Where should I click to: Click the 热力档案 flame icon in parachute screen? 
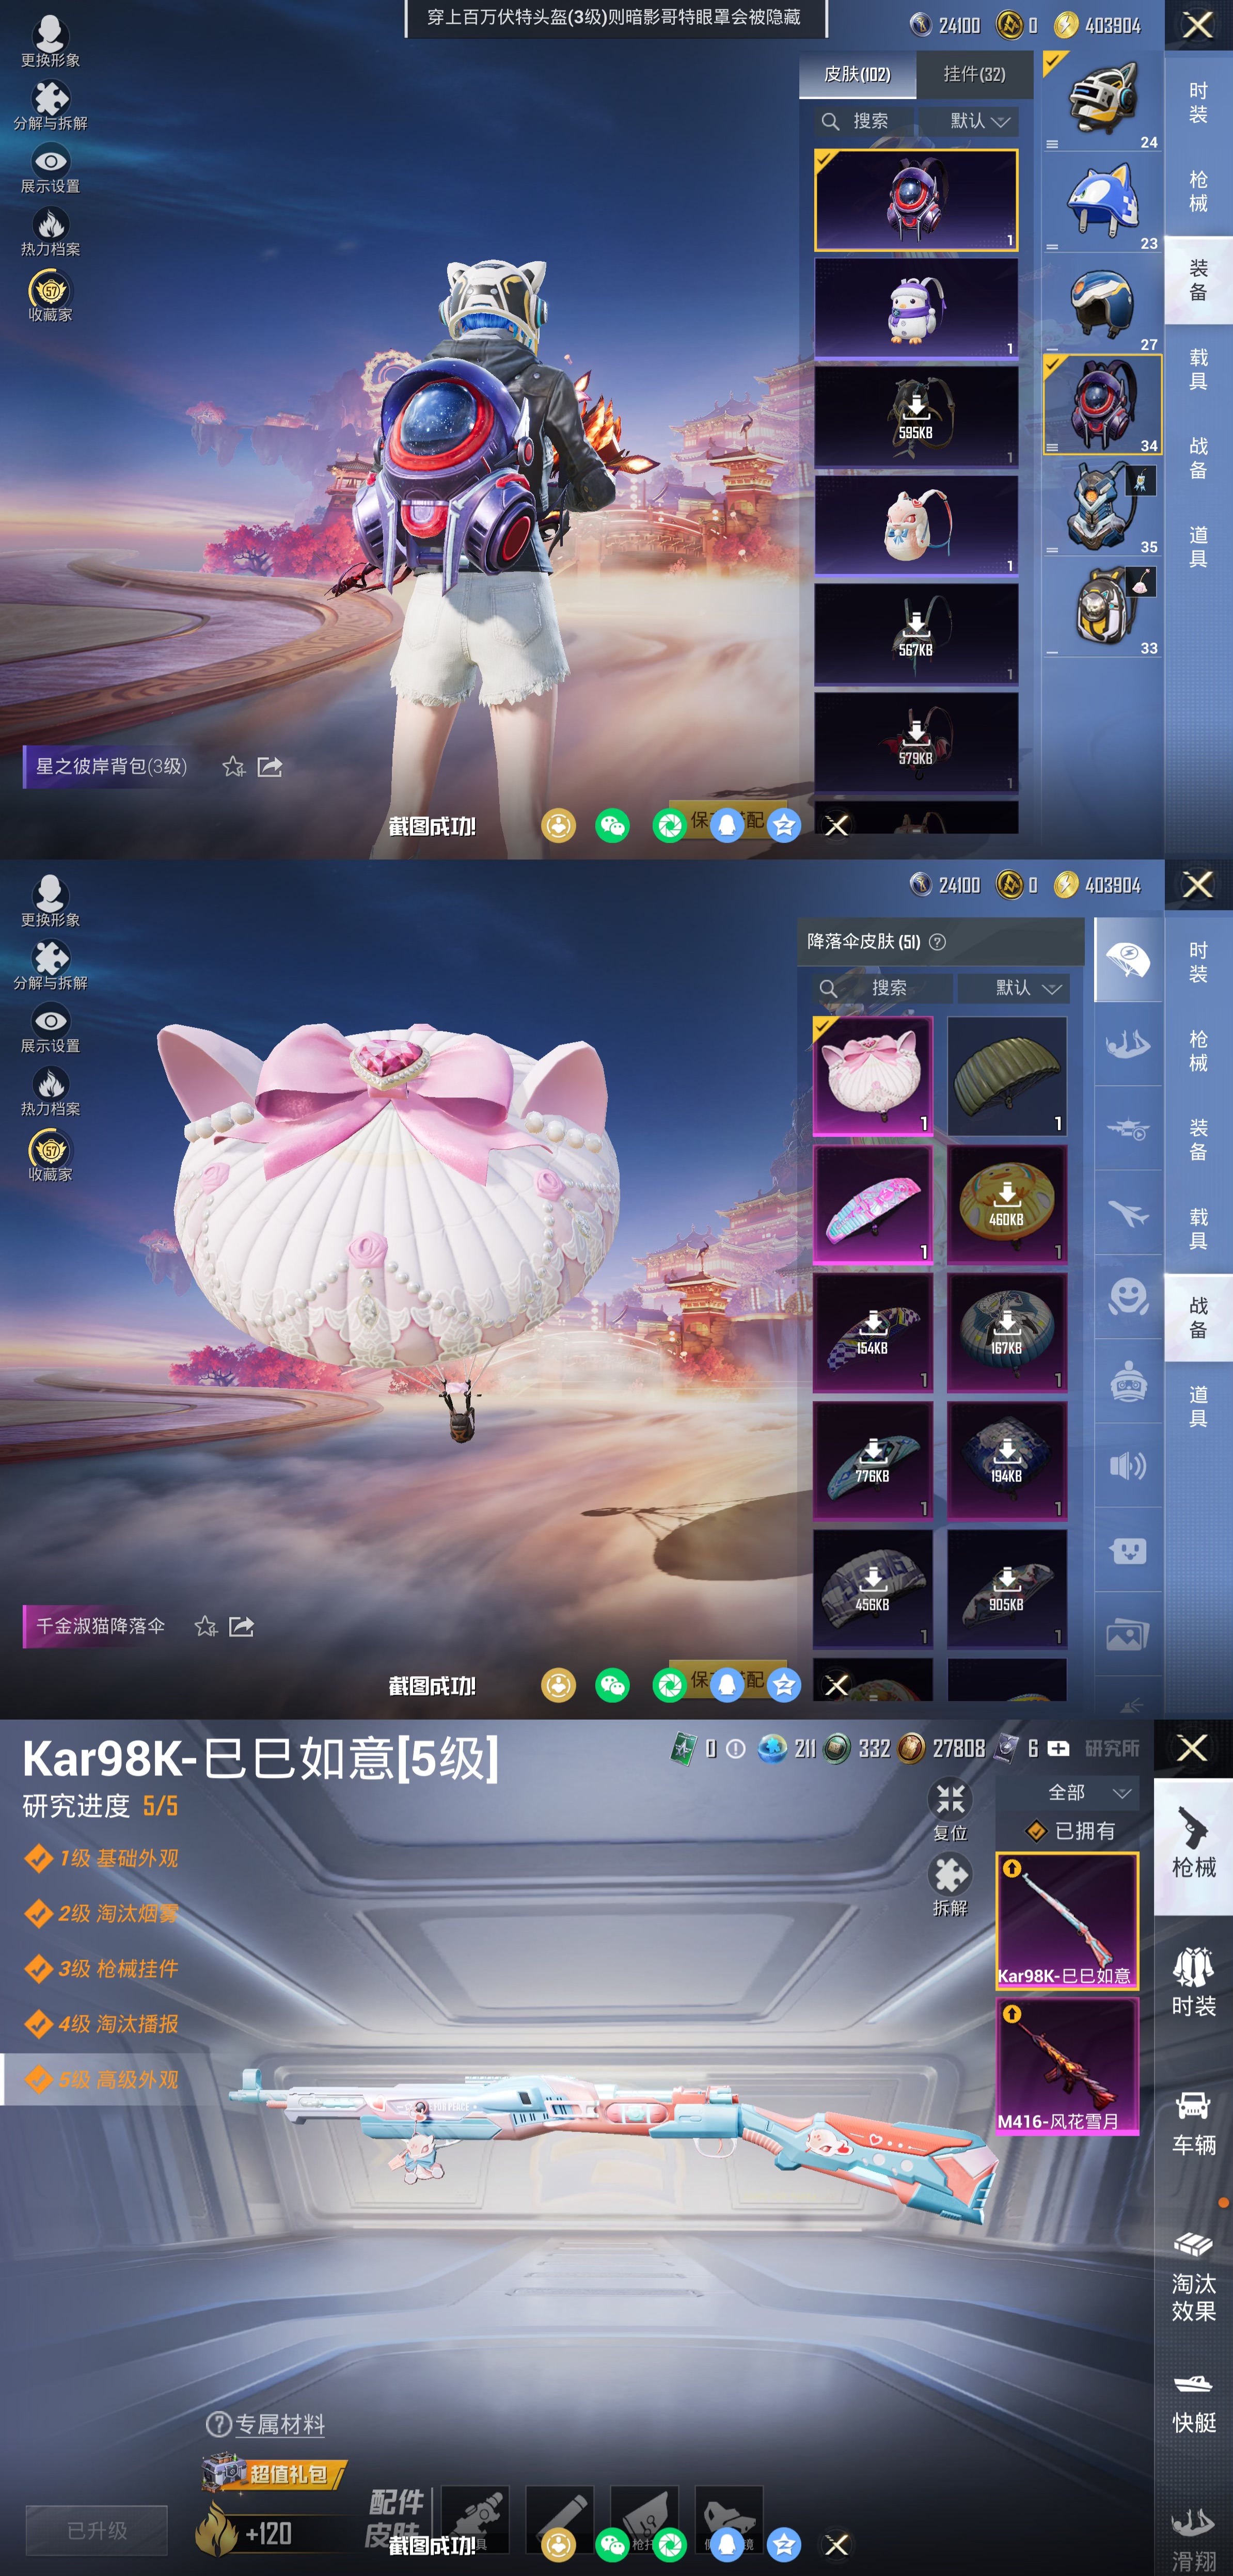coord(50,1084)
